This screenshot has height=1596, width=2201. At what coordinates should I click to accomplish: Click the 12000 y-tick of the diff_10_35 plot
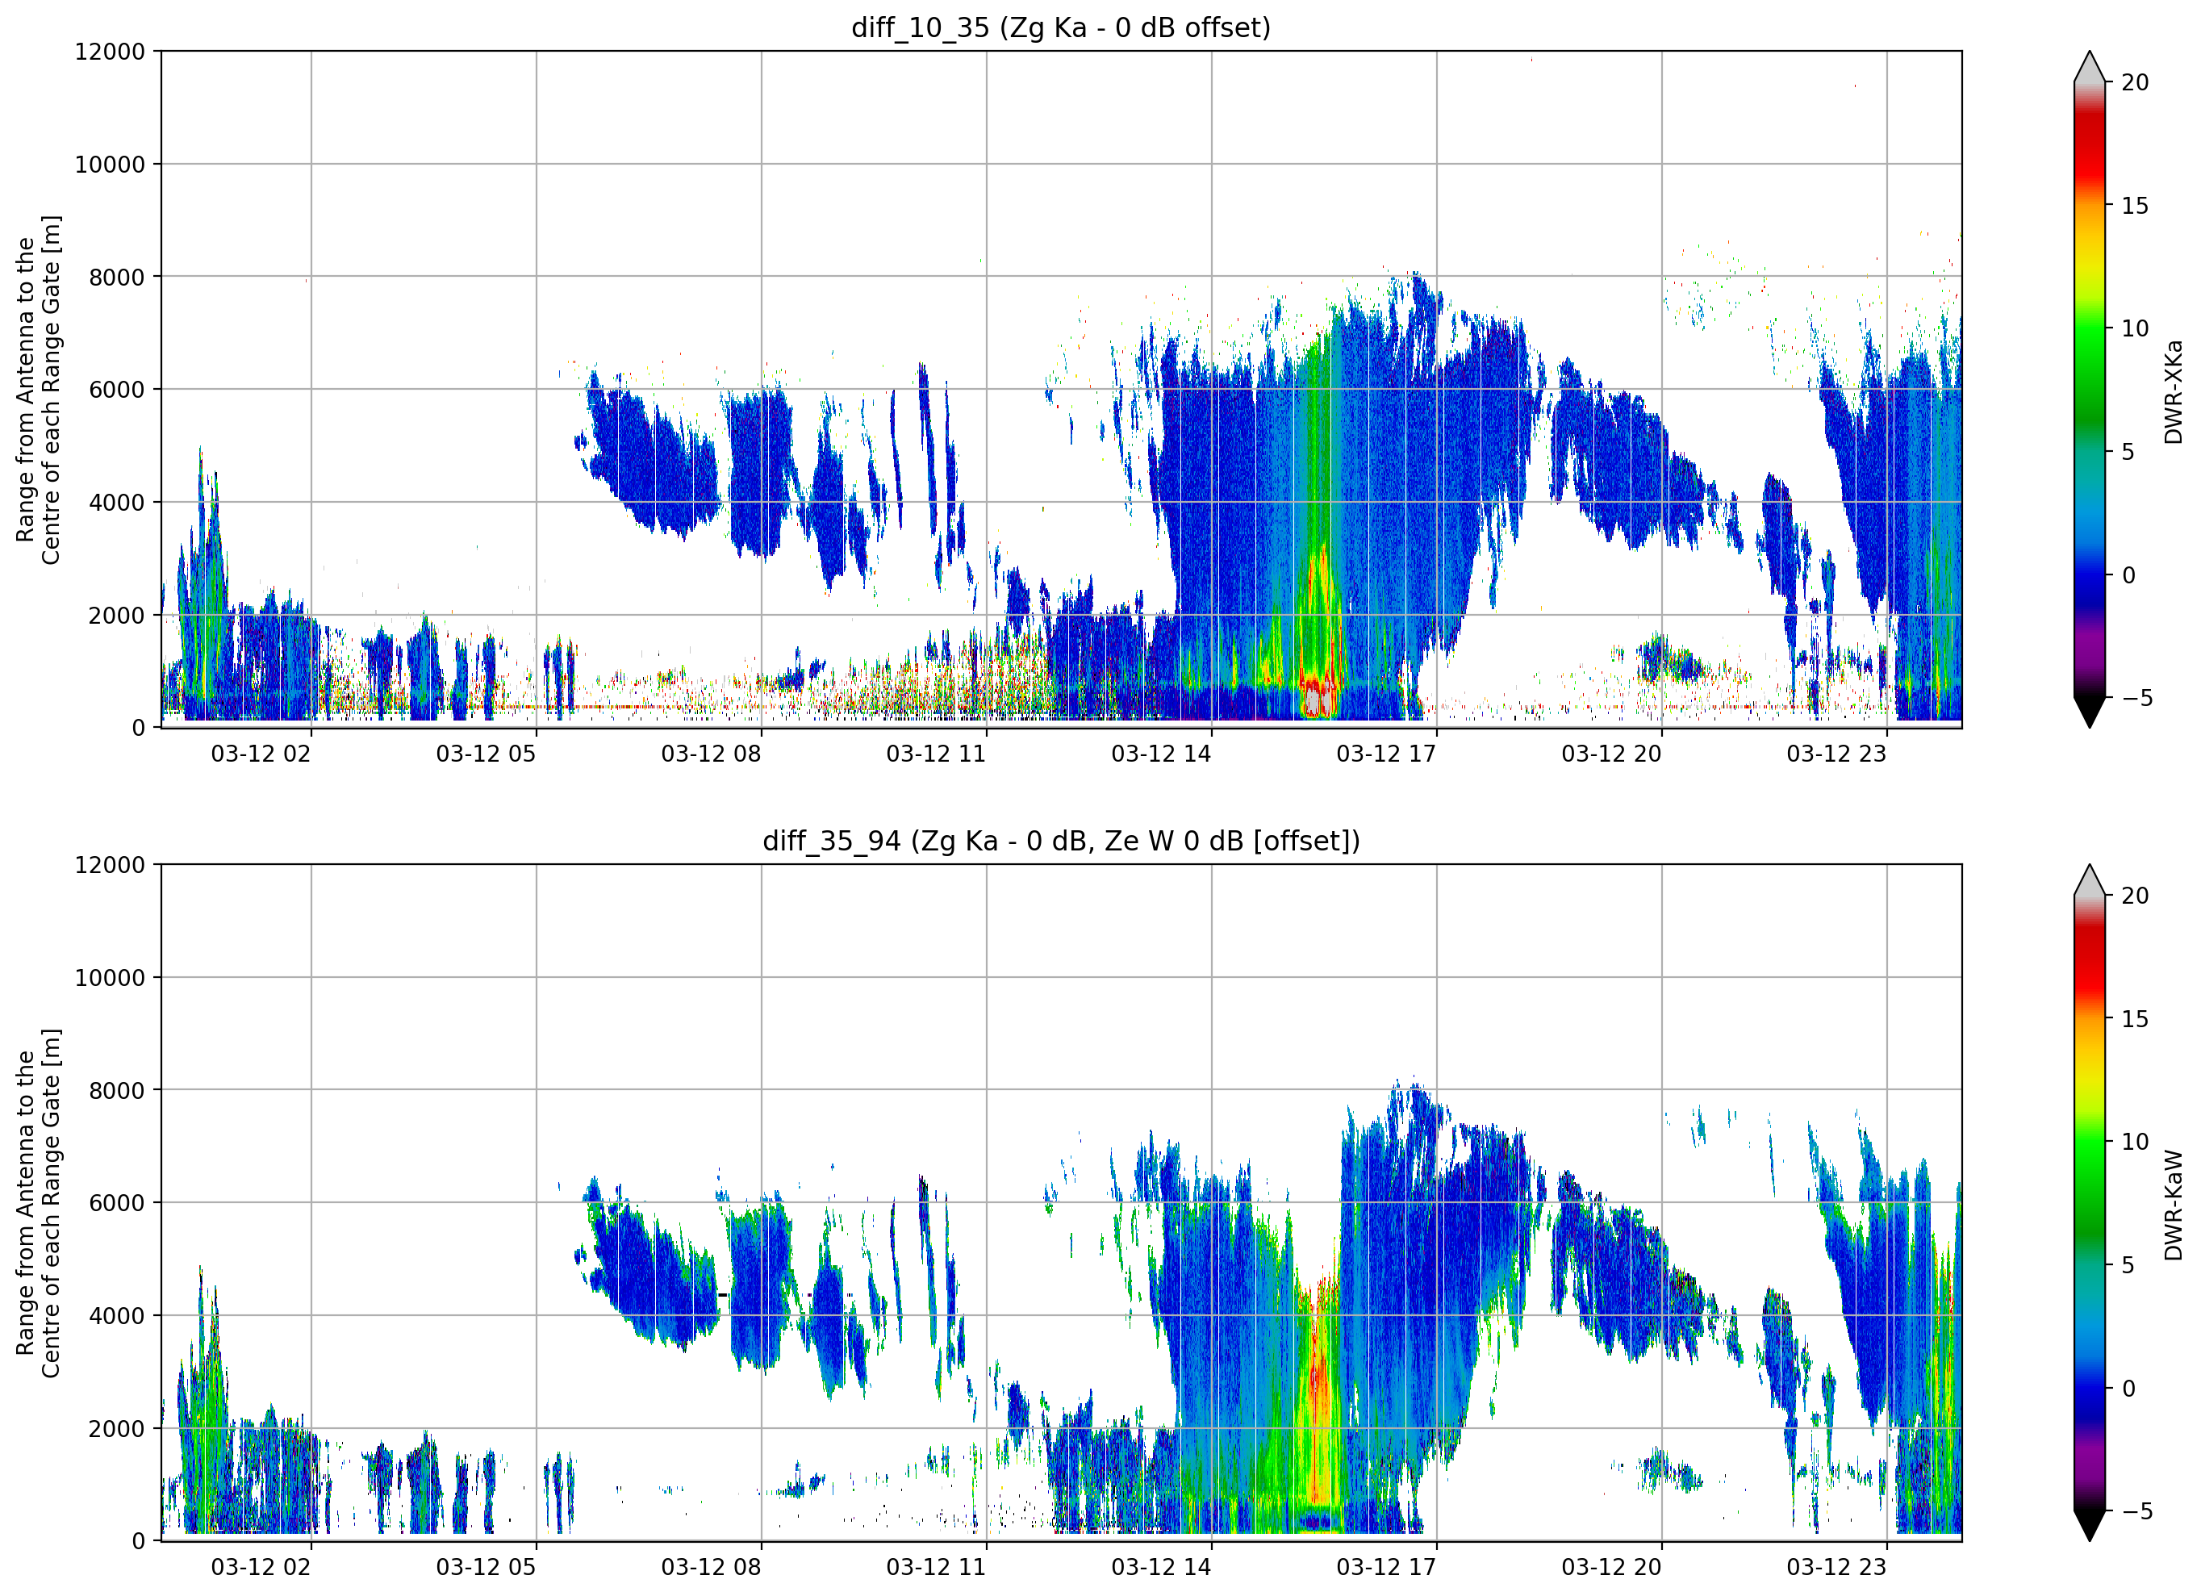110,52
